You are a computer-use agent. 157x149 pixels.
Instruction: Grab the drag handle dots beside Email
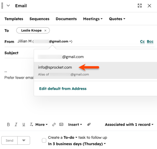[x=2, y=5]
